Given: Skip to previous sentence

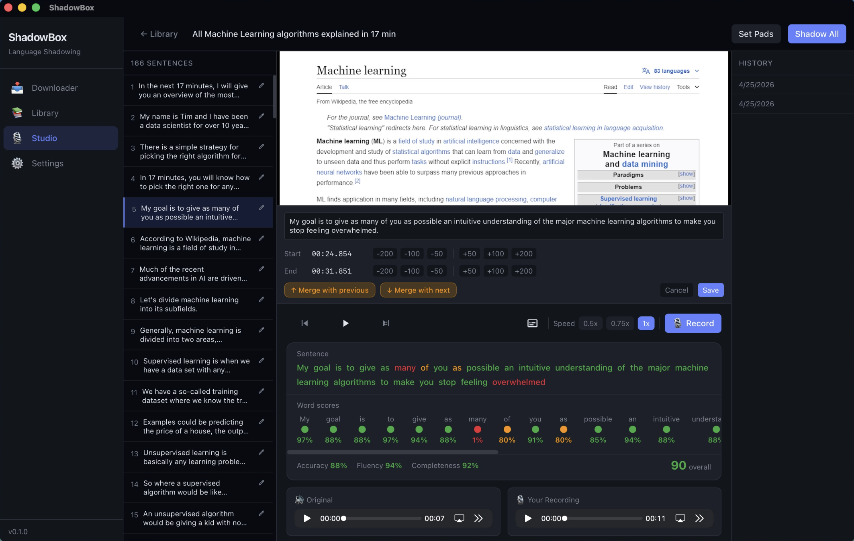Looking at the screenshot, I should point(304,323).
